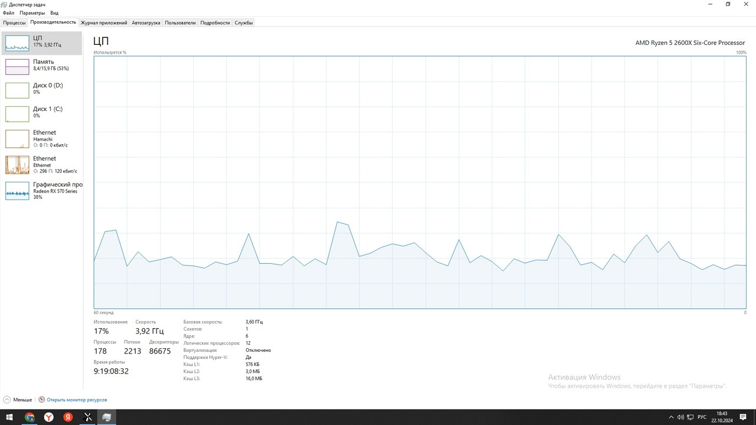Click the 17% usage value
Viewport: 756px width, 425px height.
(101, 331)
